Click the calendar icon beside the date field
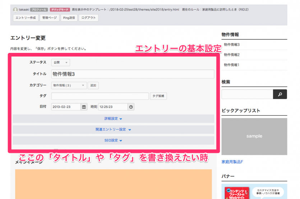This screenshot has width=300, height=199. 84,107
